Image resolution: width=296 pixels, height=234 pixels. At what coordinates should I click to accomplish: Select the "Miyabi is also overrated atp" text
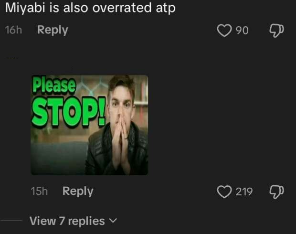(90, 8)
